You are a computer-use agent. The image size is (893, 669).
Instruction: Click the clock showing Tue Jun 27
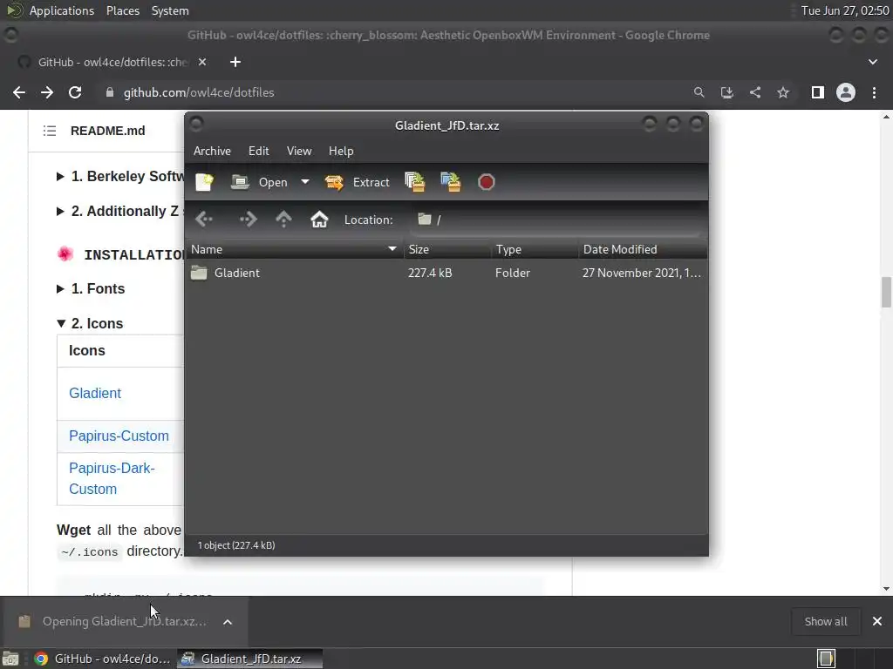845,10
